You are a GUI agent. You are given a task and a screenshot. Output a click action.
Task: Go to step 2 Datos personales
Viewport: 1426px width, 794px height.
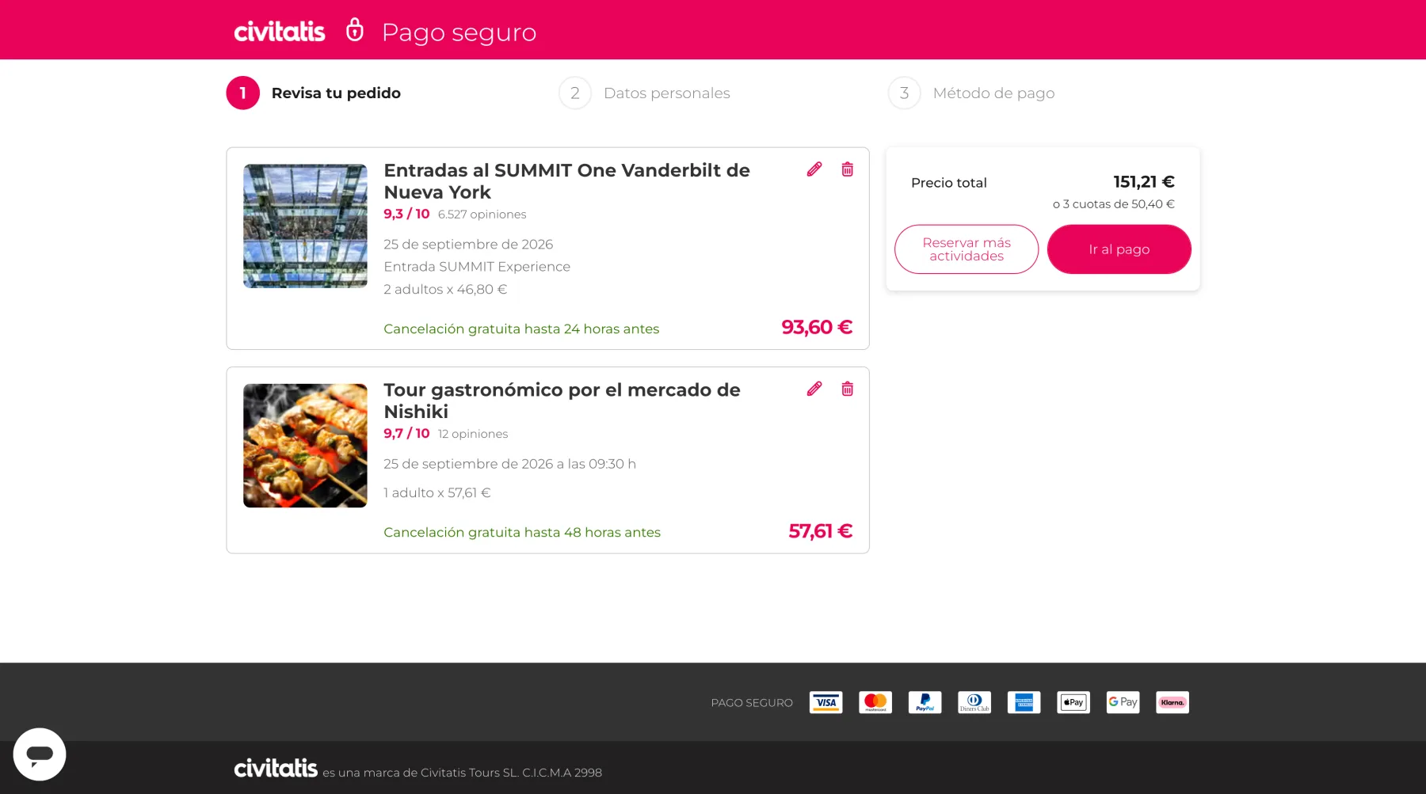[x=645, y=93]
